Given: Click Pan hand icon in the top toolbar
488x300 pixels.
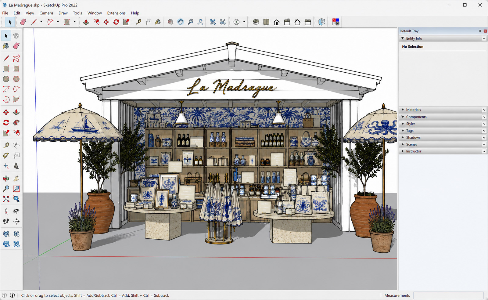Looking at the screenshot, I should pyautogui.click(x=181, y=22).
